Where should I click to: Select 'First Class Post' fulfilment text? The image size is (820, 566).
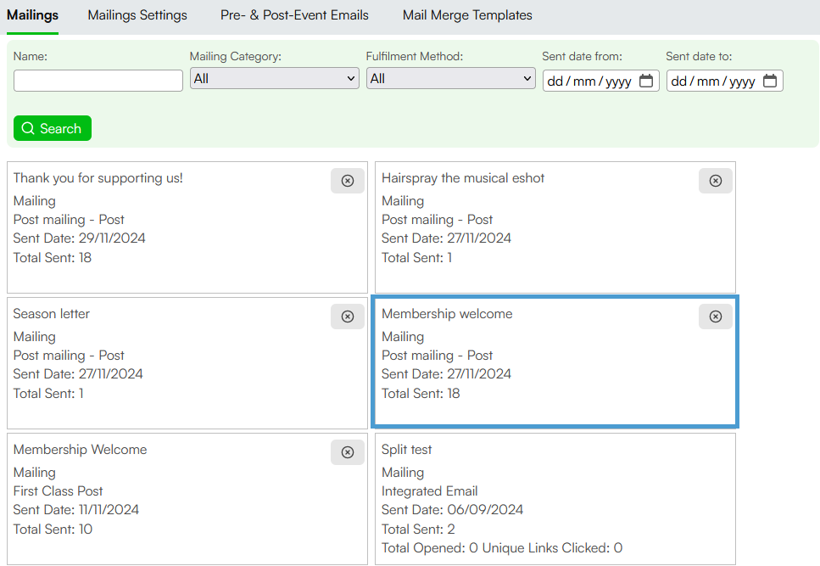coord(58,490)
